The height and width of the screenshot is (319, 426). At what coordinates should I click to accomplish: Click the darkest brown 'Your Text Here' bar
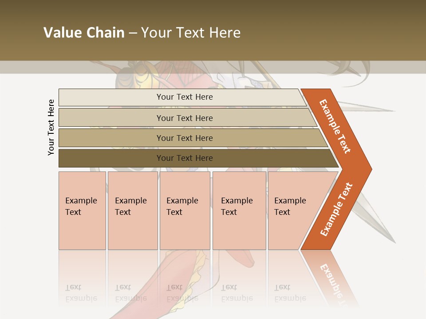[x=199, y=158]
